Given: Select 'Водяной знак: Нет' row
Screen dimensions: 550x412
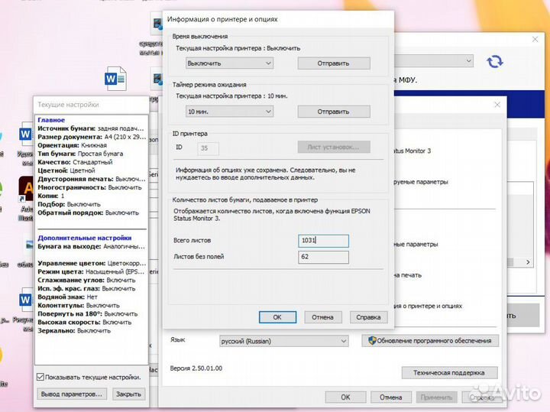Looking at the screenshot, I should point(68,297).
